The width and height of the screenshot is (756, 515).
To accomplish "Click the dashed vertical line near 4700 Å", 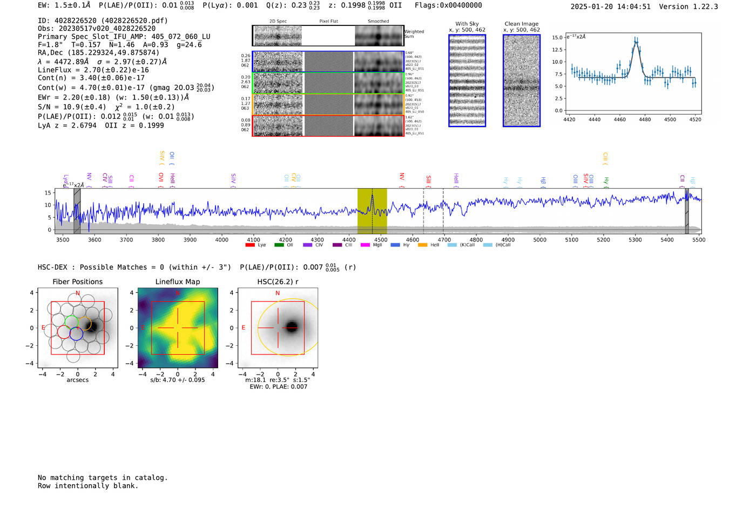I will click(x=443, y=211).
